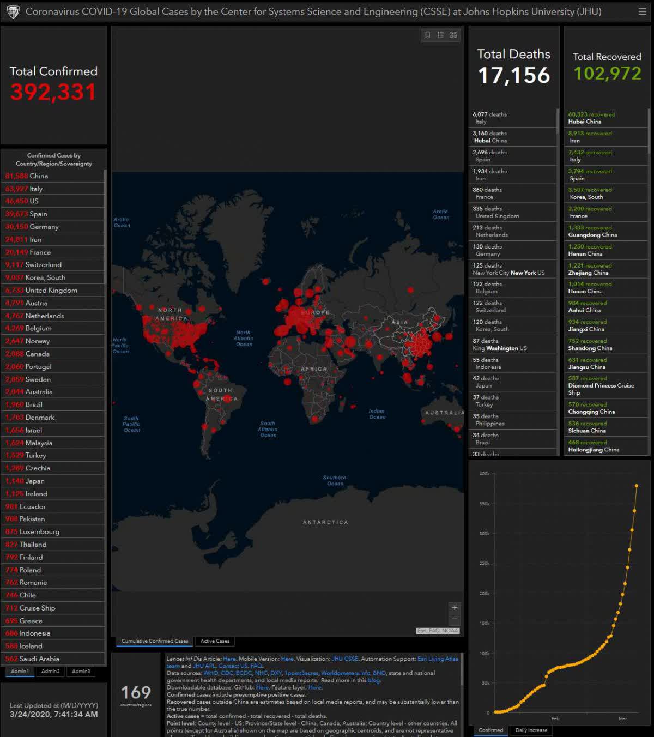
Task: Select the Confirmed chart tab
Action: click(491, 730)
